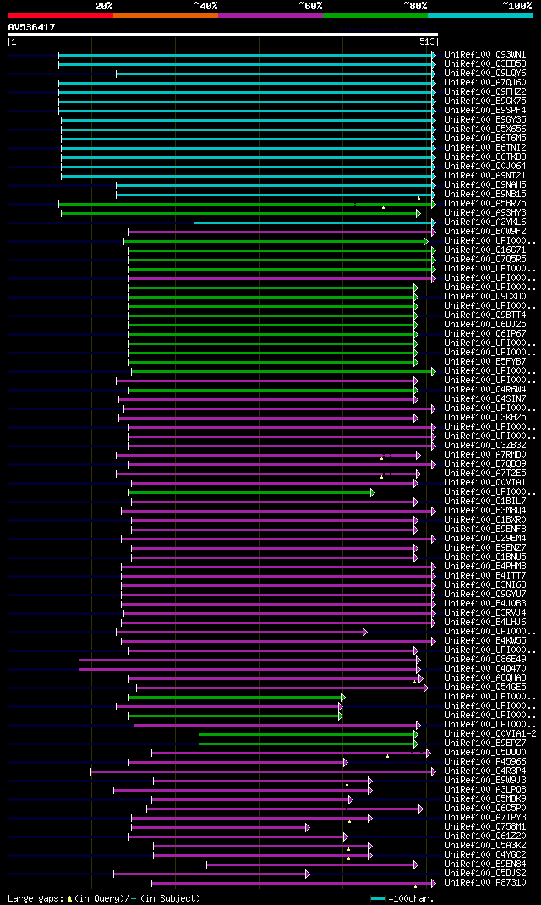541x905 pixels.
Task: Select the UniRef100_C3KH25 label
Action: (485, 417)
